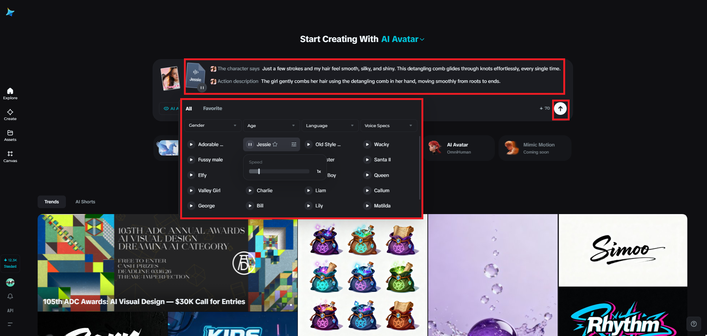Pause the Jessie voice preview

250,145
